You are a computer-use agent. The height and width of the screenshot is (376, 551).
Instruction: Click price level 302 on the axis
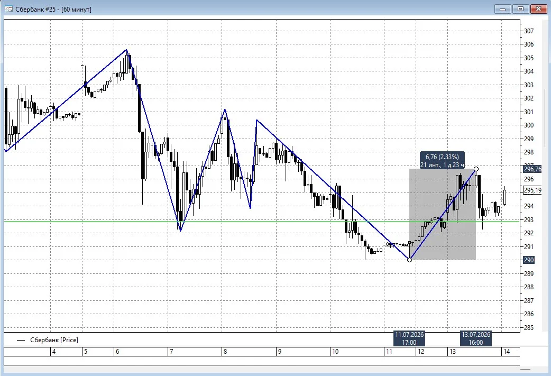[x=529, y=98]
